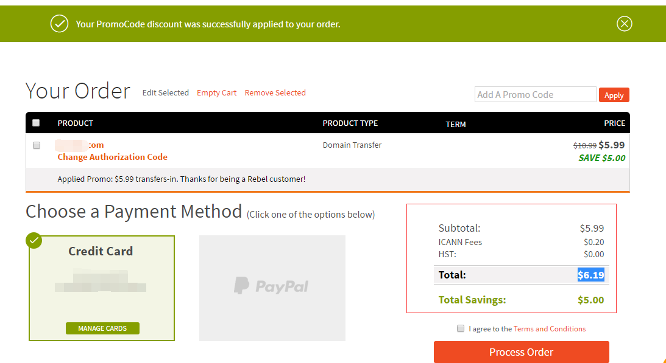Click the highlighted $6.19 total amount
Image resolution: width=666 pixels, height=363 pixels.
pos(591,275)
